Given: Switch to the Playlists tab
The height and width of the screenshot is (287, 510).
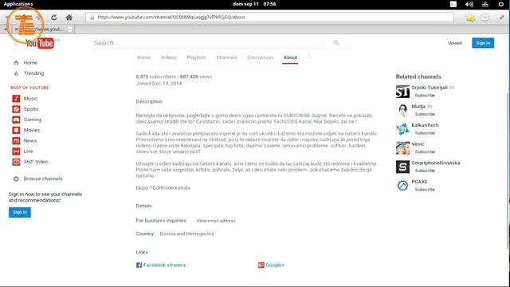Looking at the screenshot, I should coord(196,57).
